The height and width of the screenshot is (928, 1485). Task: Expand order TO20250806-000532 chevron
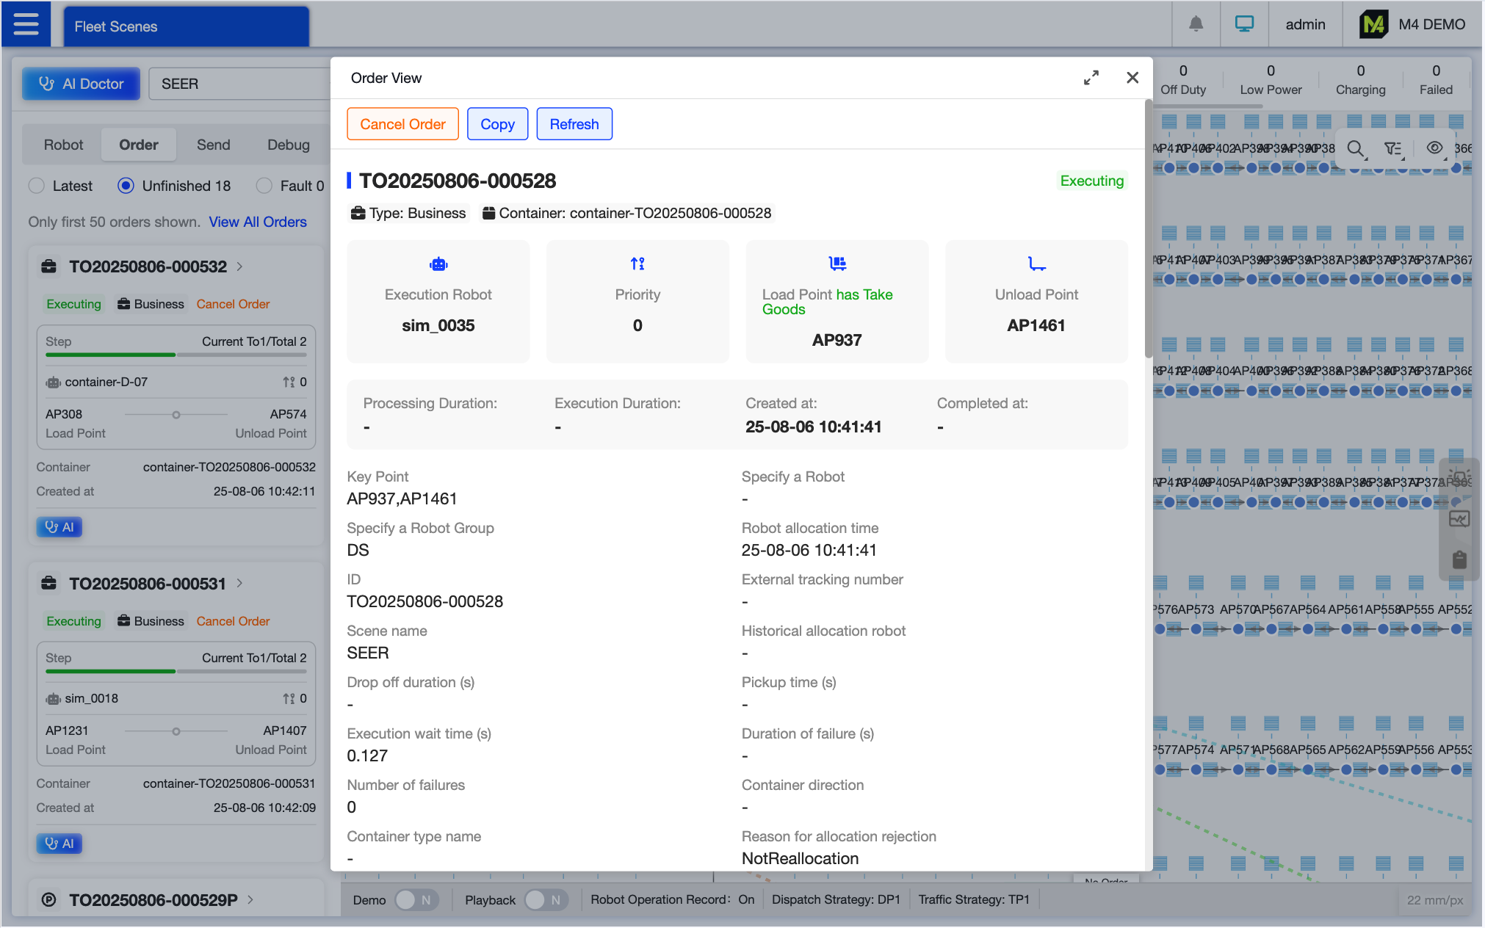(240, 267)
